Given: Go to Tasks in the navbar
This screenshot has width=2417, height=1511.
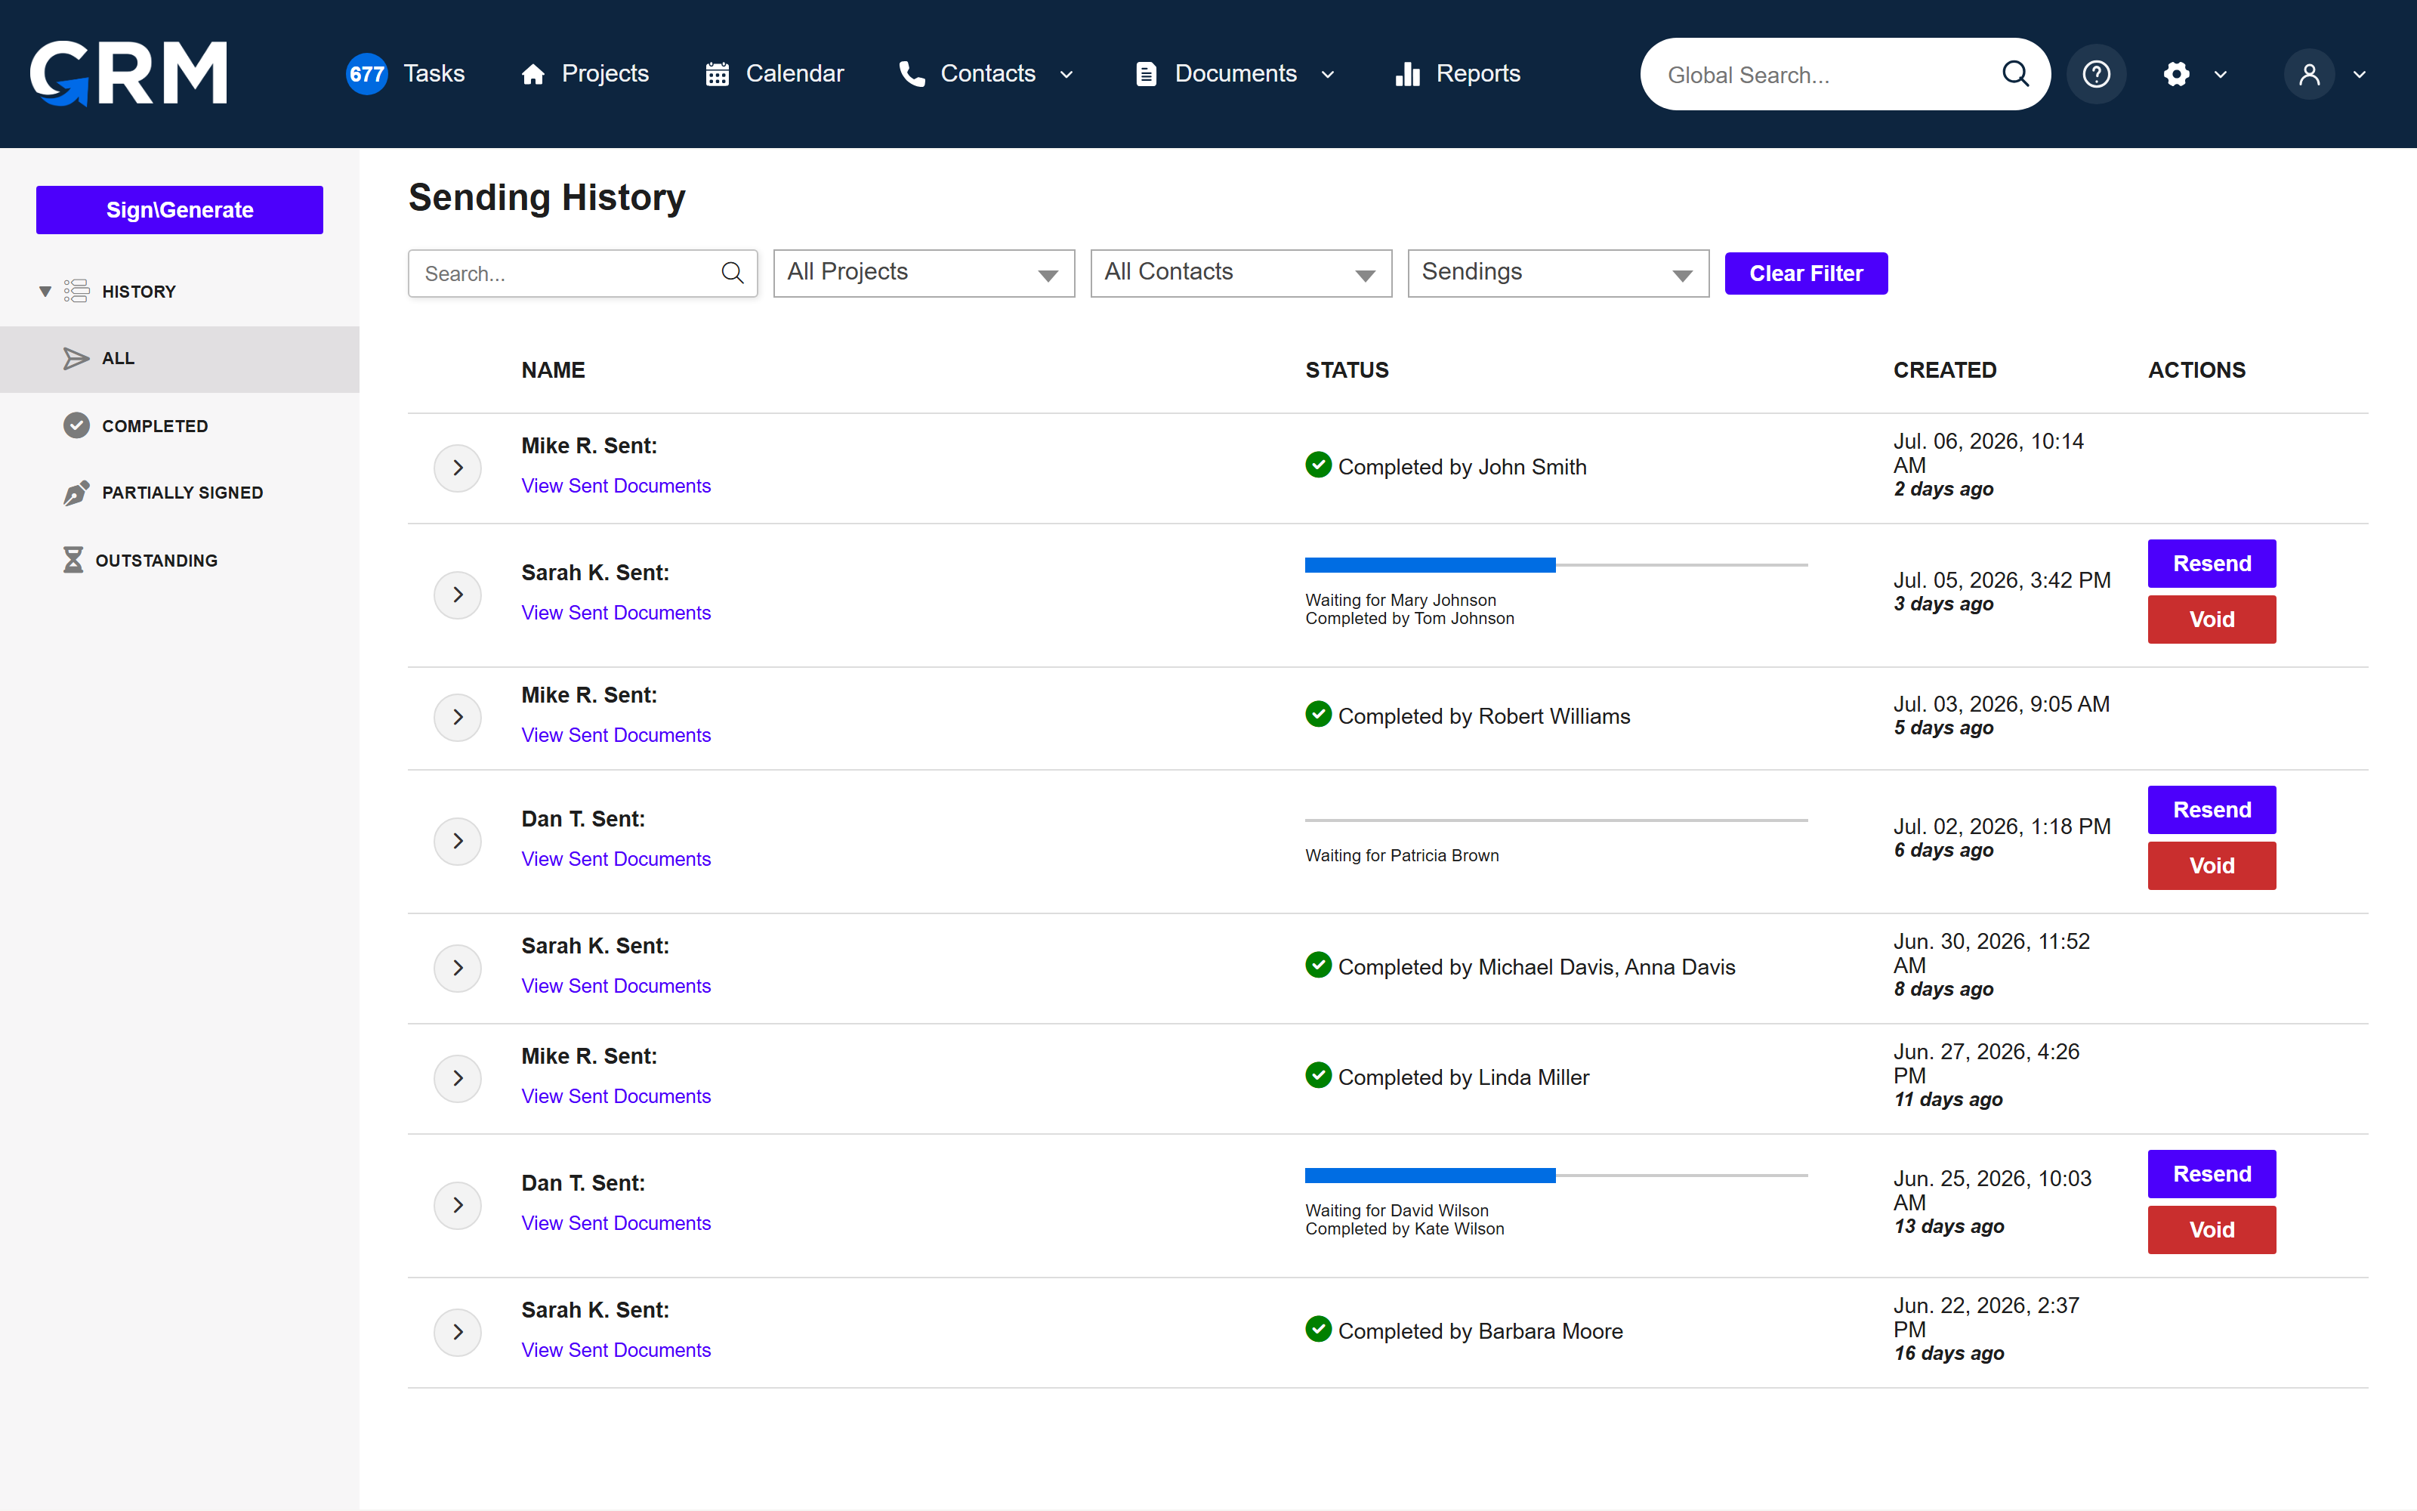Looking at the screenshot, I should click(x=434, y=74).
